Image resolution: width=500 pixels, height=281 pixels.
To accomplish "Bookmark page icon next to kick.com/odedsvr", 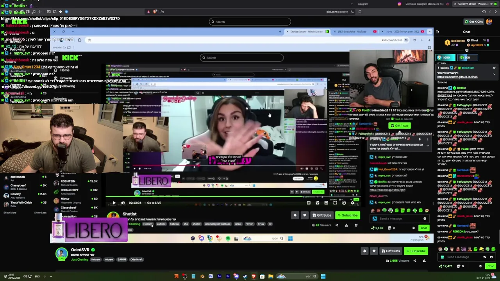I will 360,12.
